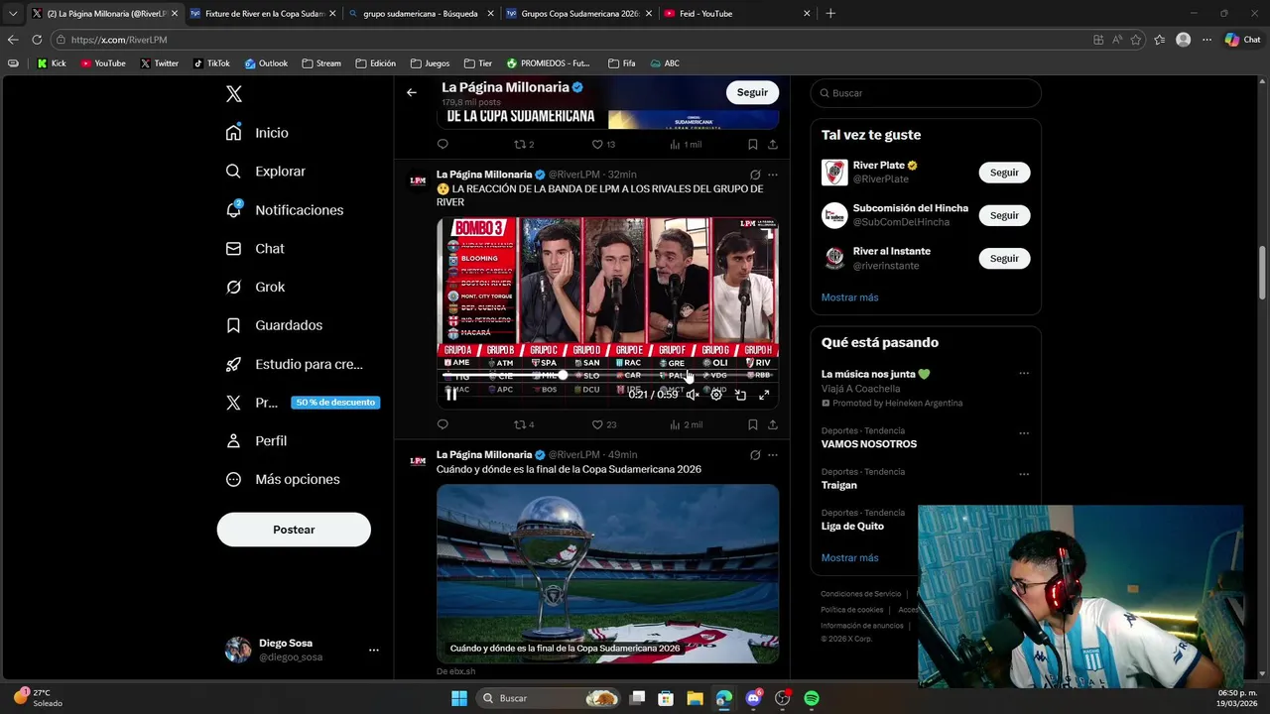Click Grok icon on the 32min post
This screenshot has height=714, width=1270.
[755, 175]
